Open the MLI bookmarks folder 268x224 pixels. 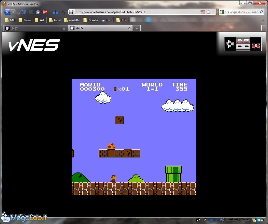click(x=10, y=20)
